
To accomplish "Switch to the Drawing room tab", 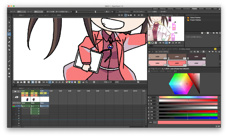I will click(170, 9).
